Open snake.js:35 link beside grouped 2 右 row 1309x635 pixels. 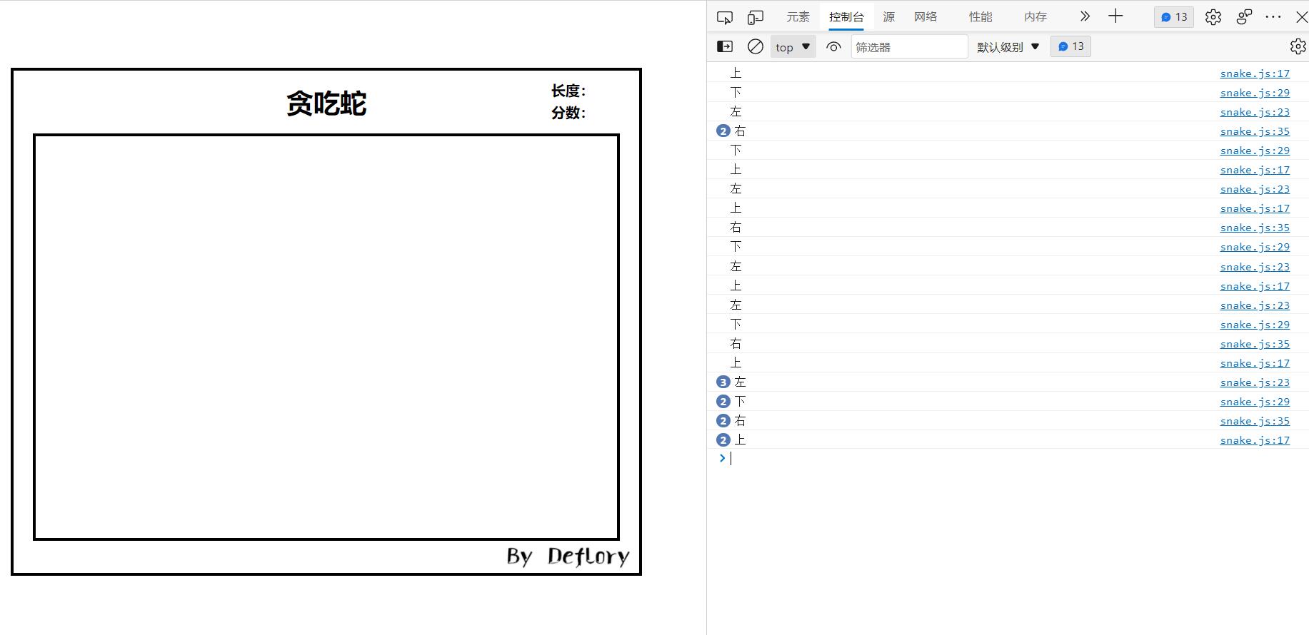[1255, 131]
